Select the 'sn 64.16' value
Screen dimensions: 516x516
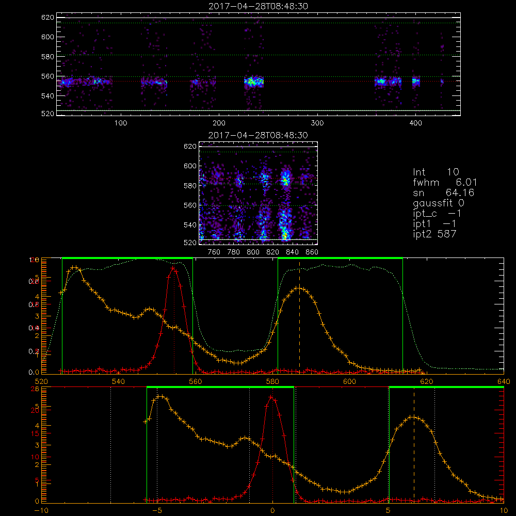pyautogui.click(x=443, y=192)
